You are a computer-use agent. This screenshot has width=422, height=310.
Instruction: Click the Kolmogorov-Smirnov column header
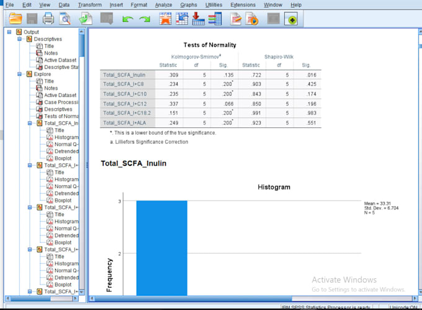196,57
